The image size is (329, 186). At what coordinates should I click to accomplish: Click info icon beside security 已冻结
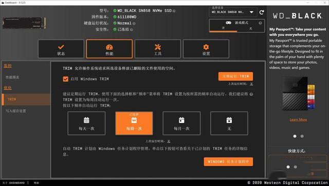coord(132,30)
